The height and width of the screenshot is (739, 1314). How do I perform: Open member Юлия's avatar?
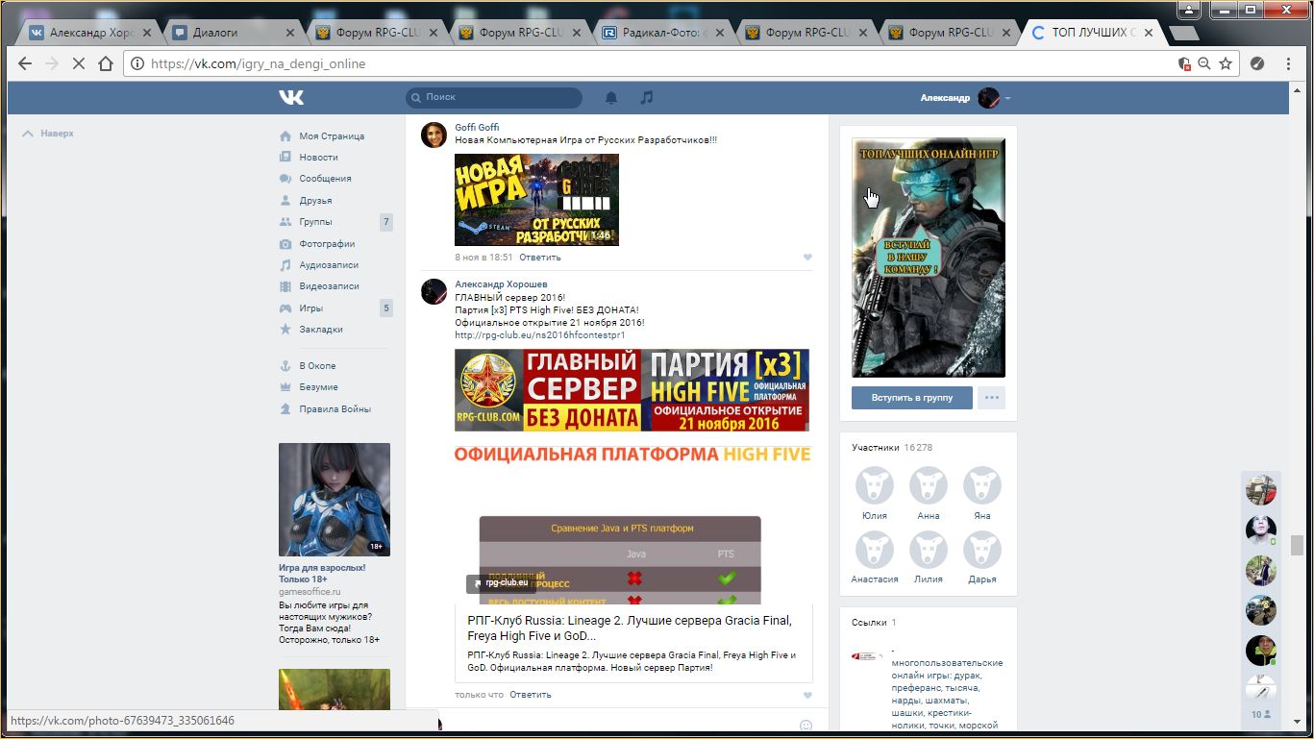[x=875, y=486]
